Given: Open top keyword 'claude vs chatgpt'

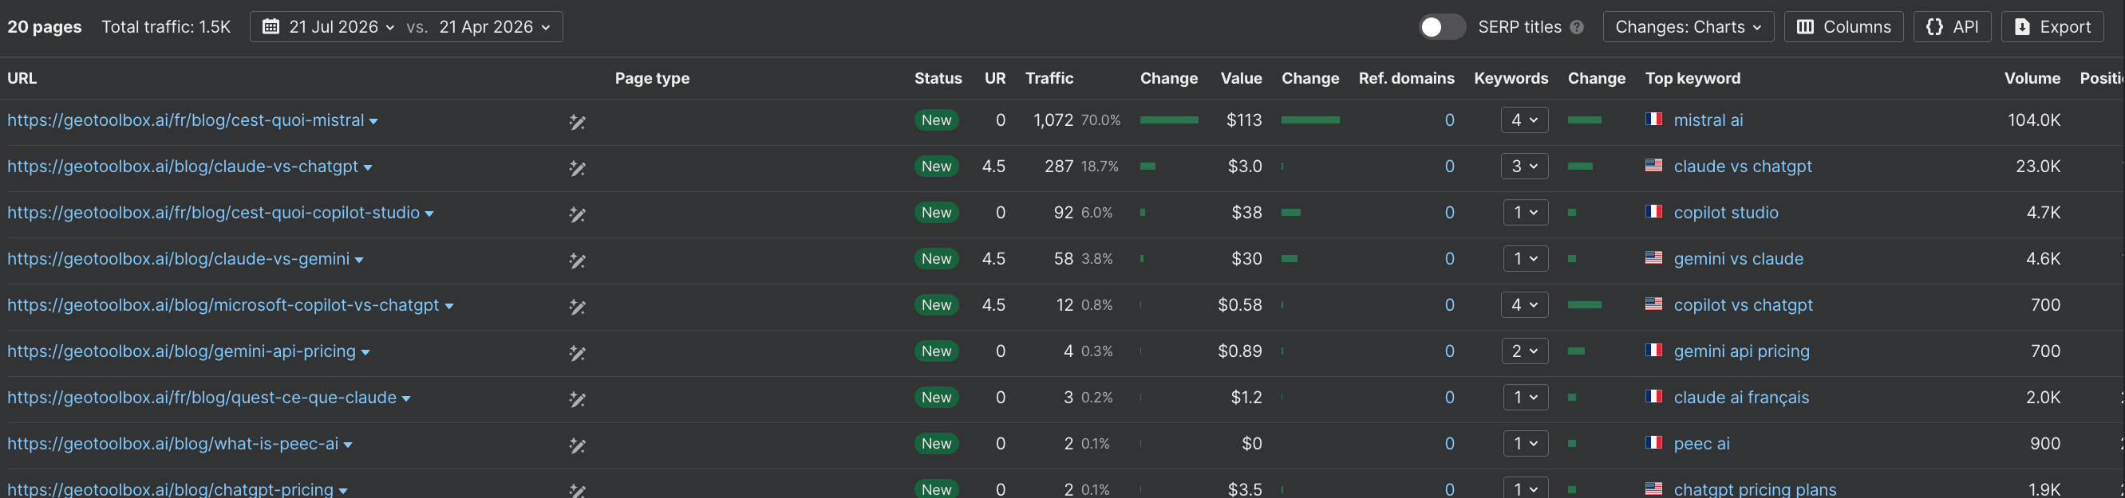Looking at the screenshot, I should [1742, 167].
